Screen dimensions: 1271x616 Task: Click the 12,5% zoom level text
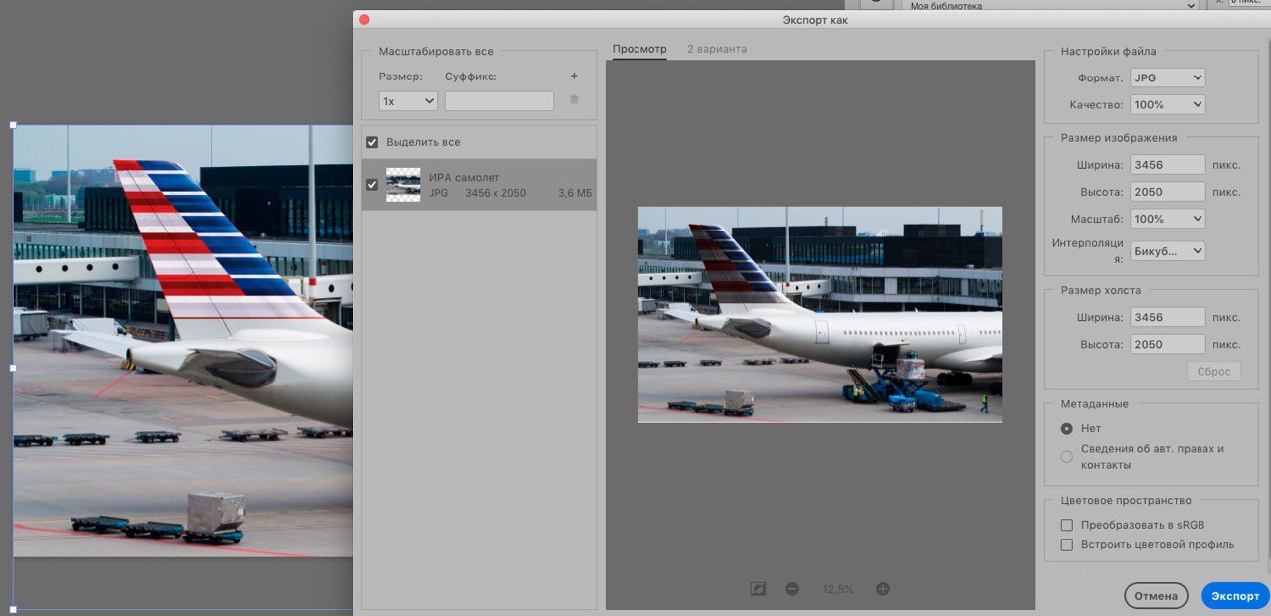[x=838, y=590]
